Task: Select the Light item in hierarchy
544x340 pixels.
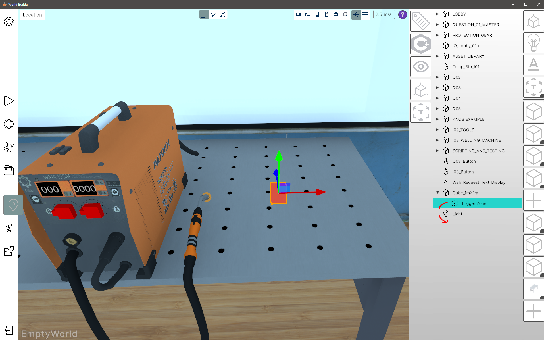Action: pos(457,214)
